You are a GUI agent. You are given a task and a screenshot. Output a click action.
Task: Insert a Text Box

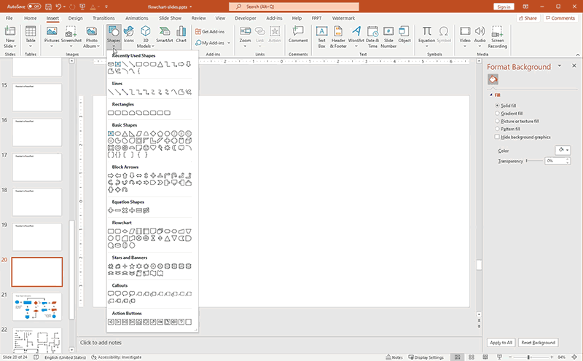pos(321,37)
